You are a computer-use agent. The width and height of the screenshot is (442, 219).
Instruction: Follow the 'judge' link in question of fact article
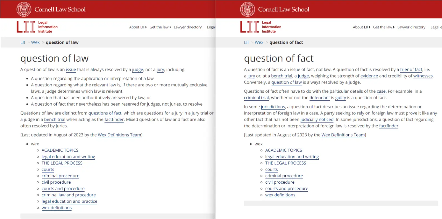click(x=303, y=76)
